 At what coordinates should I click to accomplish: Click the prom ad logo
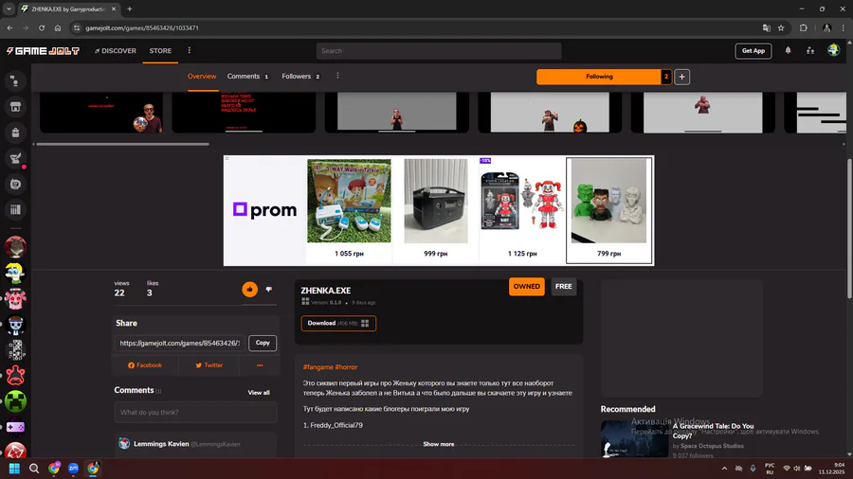point(265,209)
